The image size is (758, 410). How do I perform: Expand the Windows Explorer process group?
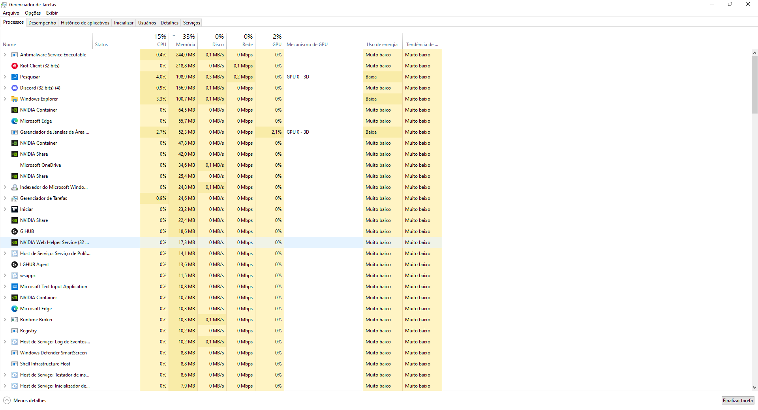(x=5, y=99)
